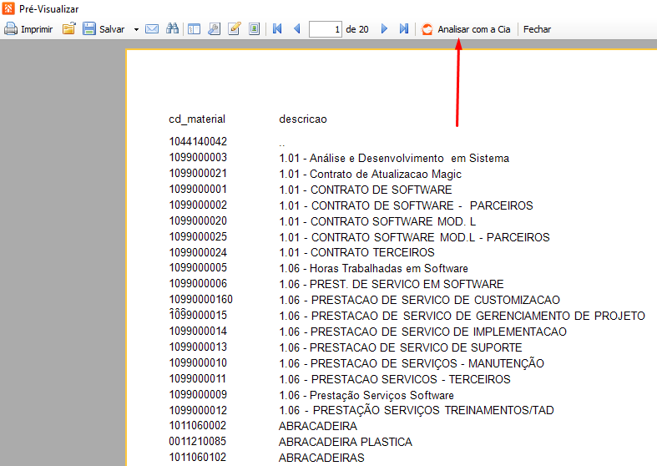Select CONTRATO SOFTWARE MOD. L description
The width and height of the screenshot is (657, 466).
[x=377, y=221]
